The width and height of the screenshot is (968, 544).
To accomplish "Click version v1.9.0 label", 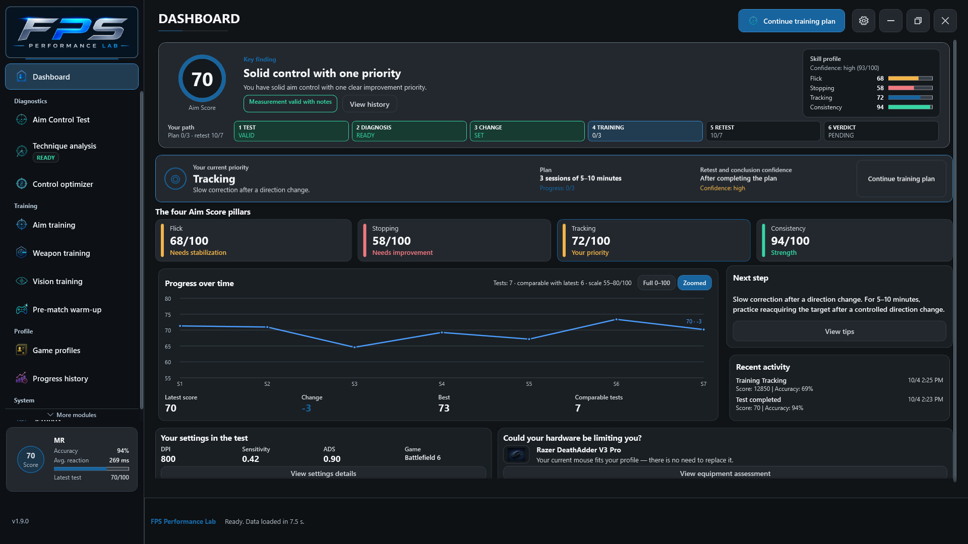I will [x=20, y=521].
